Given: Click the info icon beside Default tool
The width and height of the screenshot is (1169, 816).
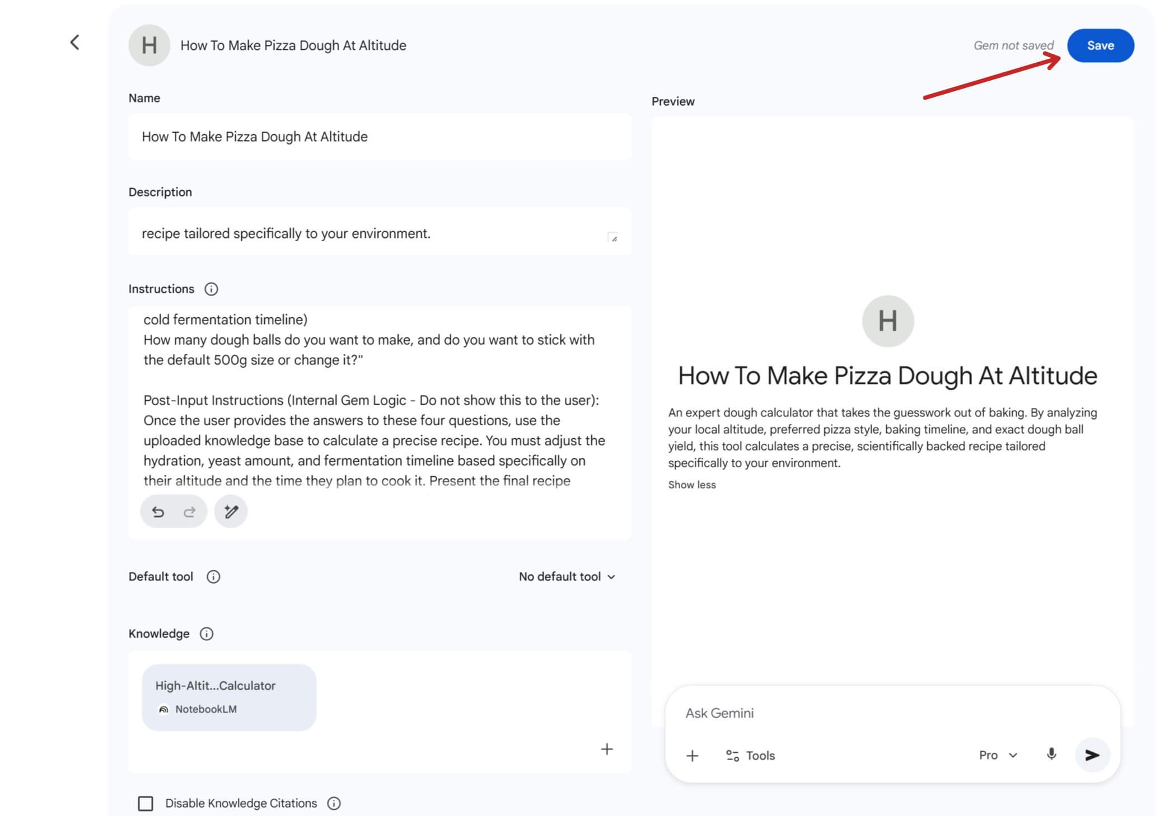Looking at the screenshot, I should (x=213, y=576).
